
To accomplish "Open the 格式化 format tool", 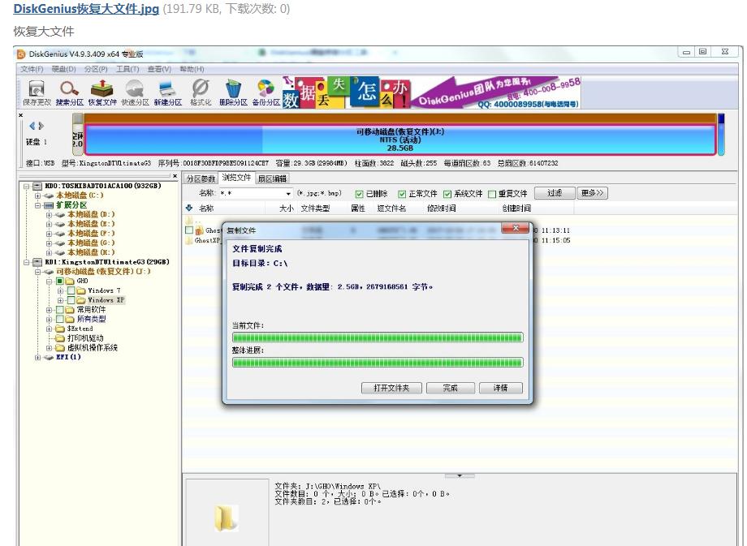I will (199, 89).
